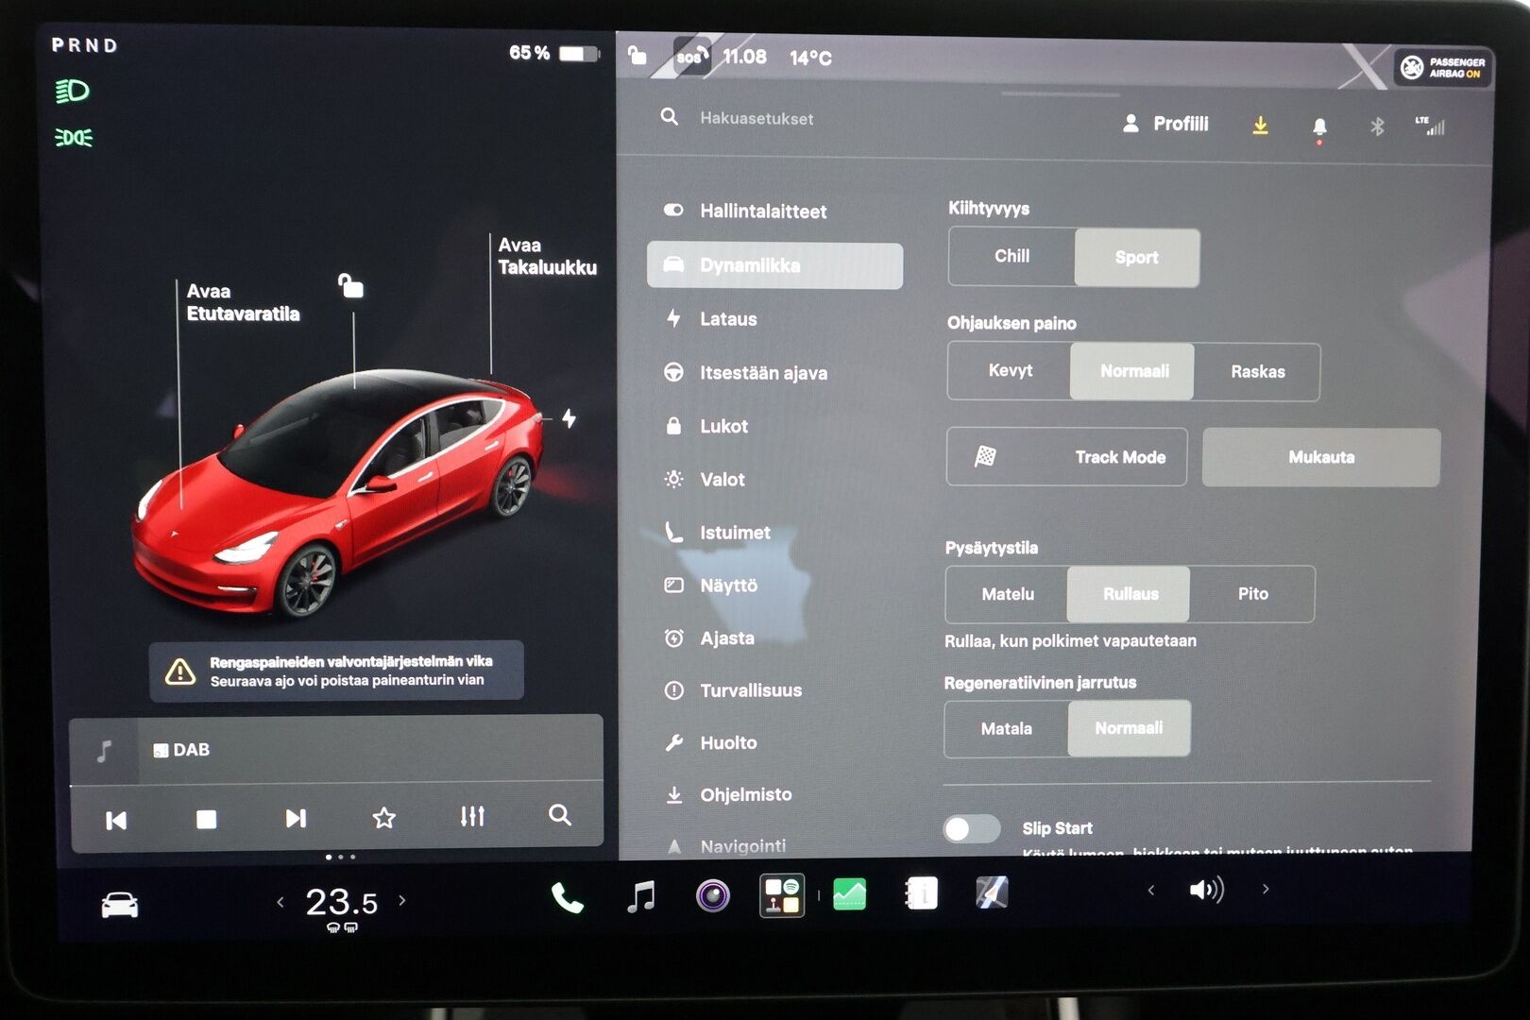Lower volume with left chevron

pyautogui.click(x=1150, y=890)
